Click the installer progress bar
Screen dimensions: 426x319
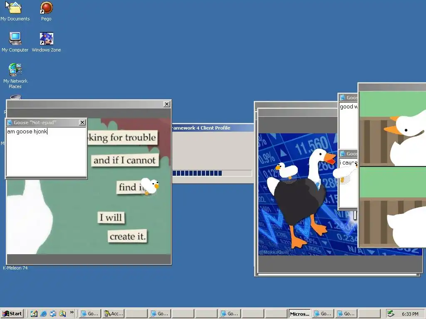pyautogui.click(x=212, y=173)
